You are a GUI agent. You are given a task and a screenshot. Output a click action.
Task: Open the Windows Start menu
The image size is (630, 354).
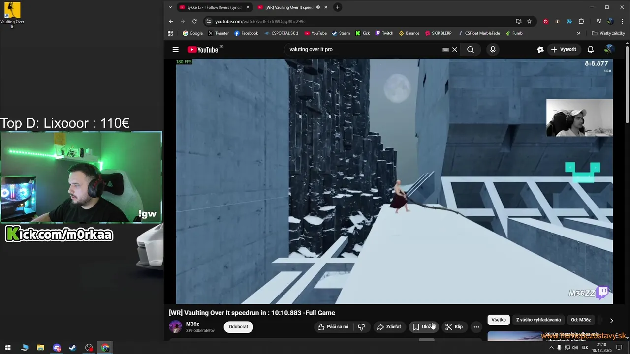pos(8,348)
